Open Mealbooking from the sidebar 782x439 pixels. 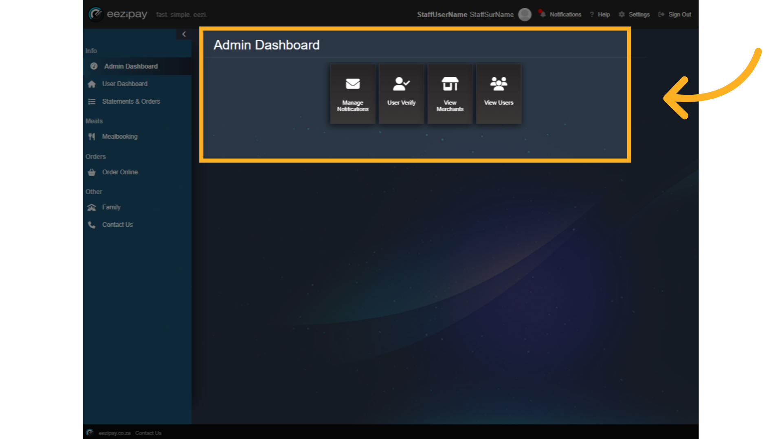137,137
